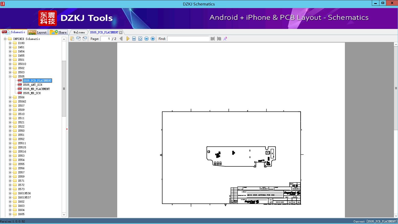This screenshot has width=398, height=224.
Task: Collapse the X505 folder
Action: click(10, 76)
